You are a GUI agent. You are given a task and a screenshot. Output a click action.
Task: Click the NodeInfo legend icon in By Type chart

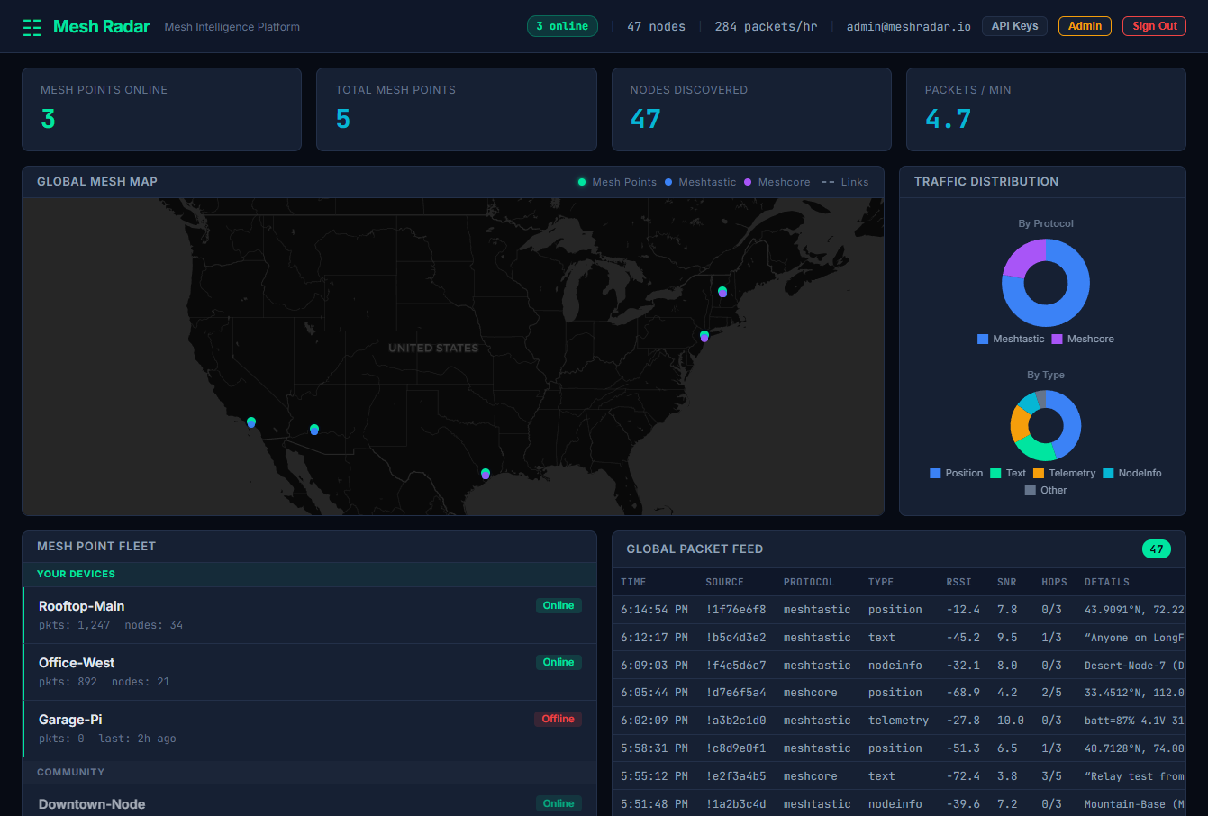coord(1107,473)
